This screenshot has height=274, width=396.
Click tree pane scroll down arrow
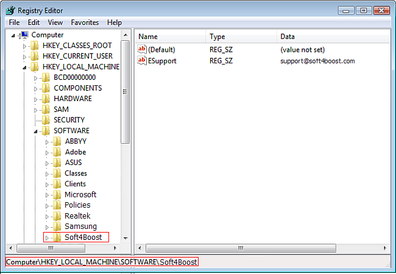pos(126,238)
